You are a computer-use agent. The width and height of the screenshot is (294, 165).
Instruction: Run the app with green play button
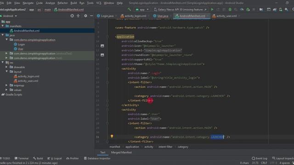tap(212, 9)
